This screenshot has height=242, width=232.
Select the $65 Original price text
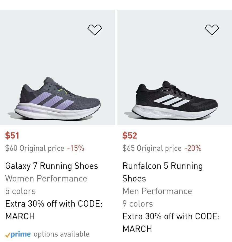point(152,148)
